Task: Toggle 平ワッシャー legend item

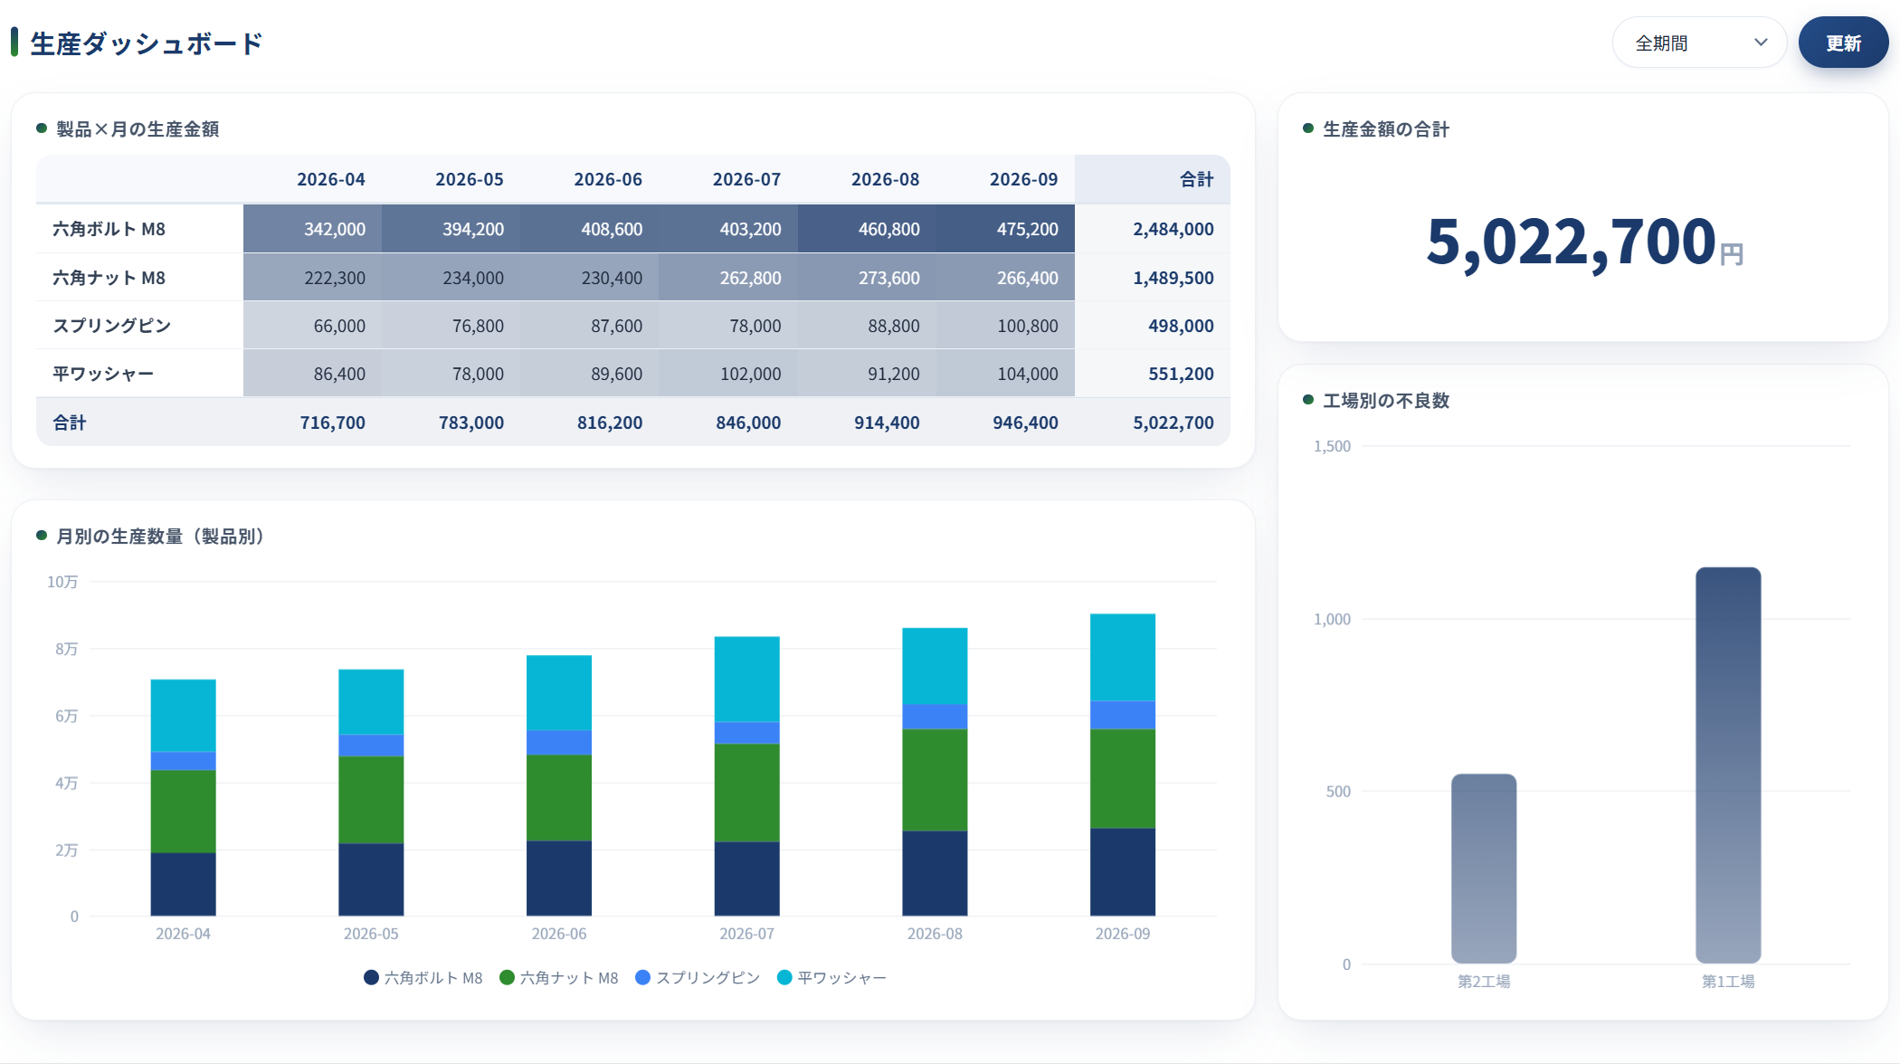Action: click(831, 978)
